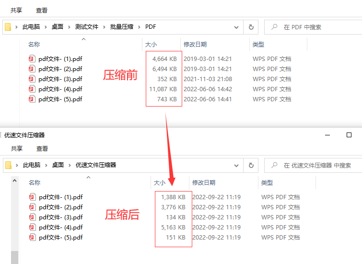362x264 pixels.
Task: Select pdf文件- (2).pdf in the 优速文件压缩器 window
Action: (61, 207)
